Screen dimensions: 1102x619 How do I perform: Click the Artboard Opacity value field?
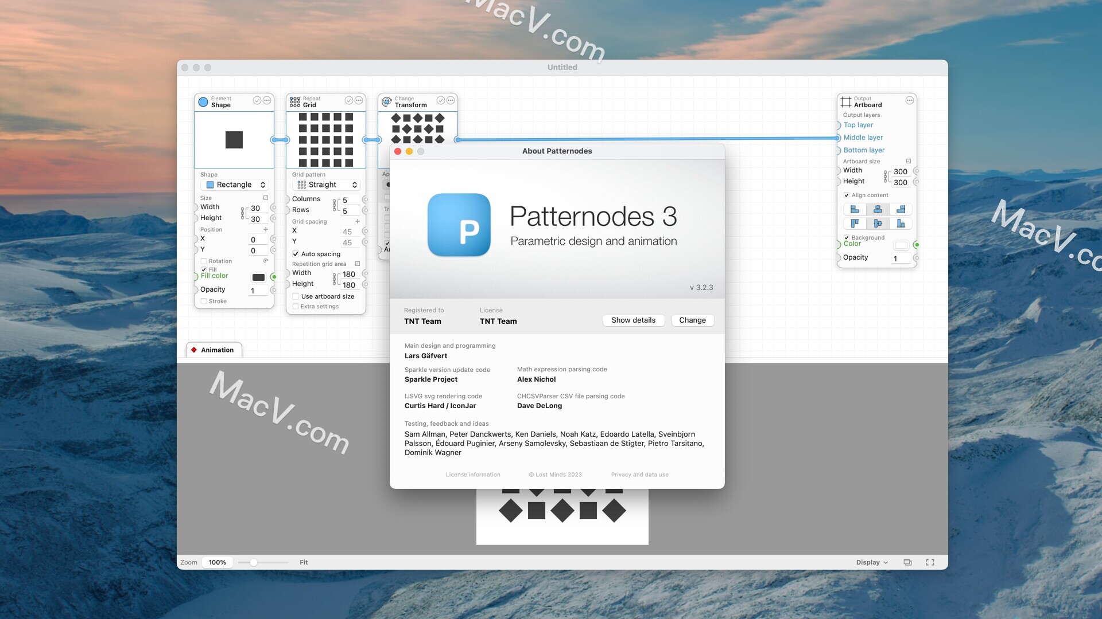[901, 258]
